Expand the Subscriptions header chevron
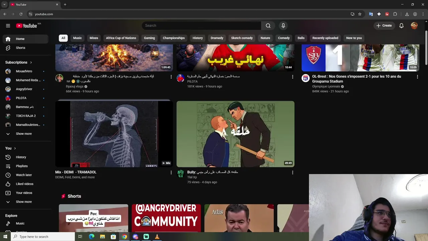This screenshot has height=241, width=428. pos(31,63)
